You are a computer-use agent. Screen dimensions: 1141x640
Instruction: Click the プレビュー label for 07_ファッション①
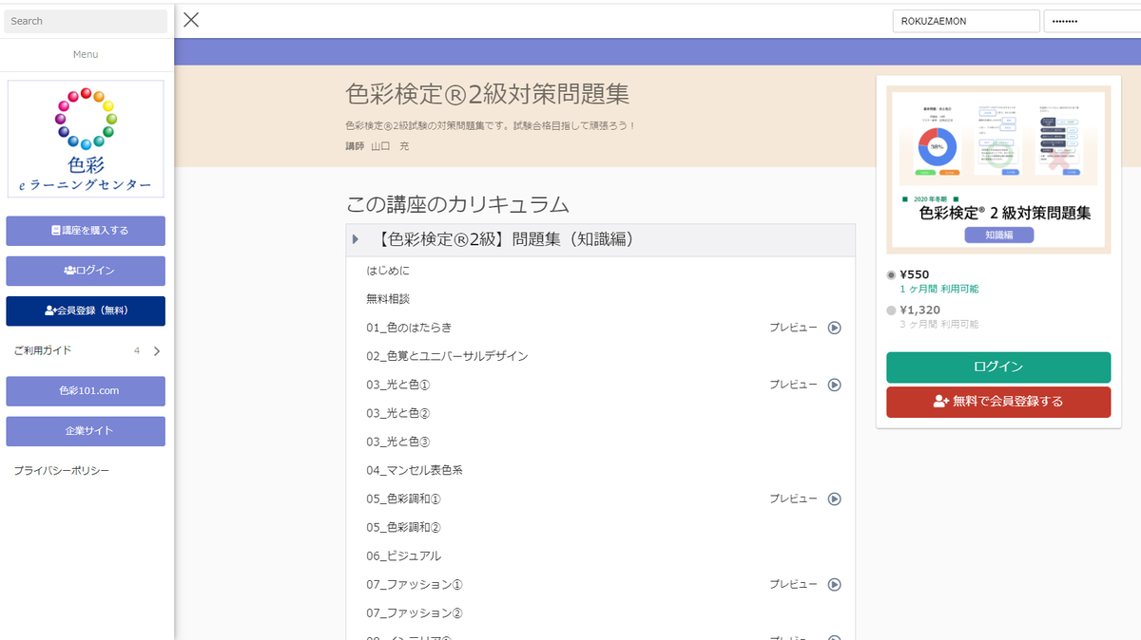coord(794,584)
